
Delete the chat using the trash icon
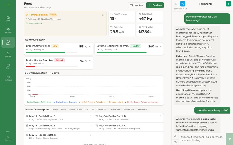tap(176, 4)
